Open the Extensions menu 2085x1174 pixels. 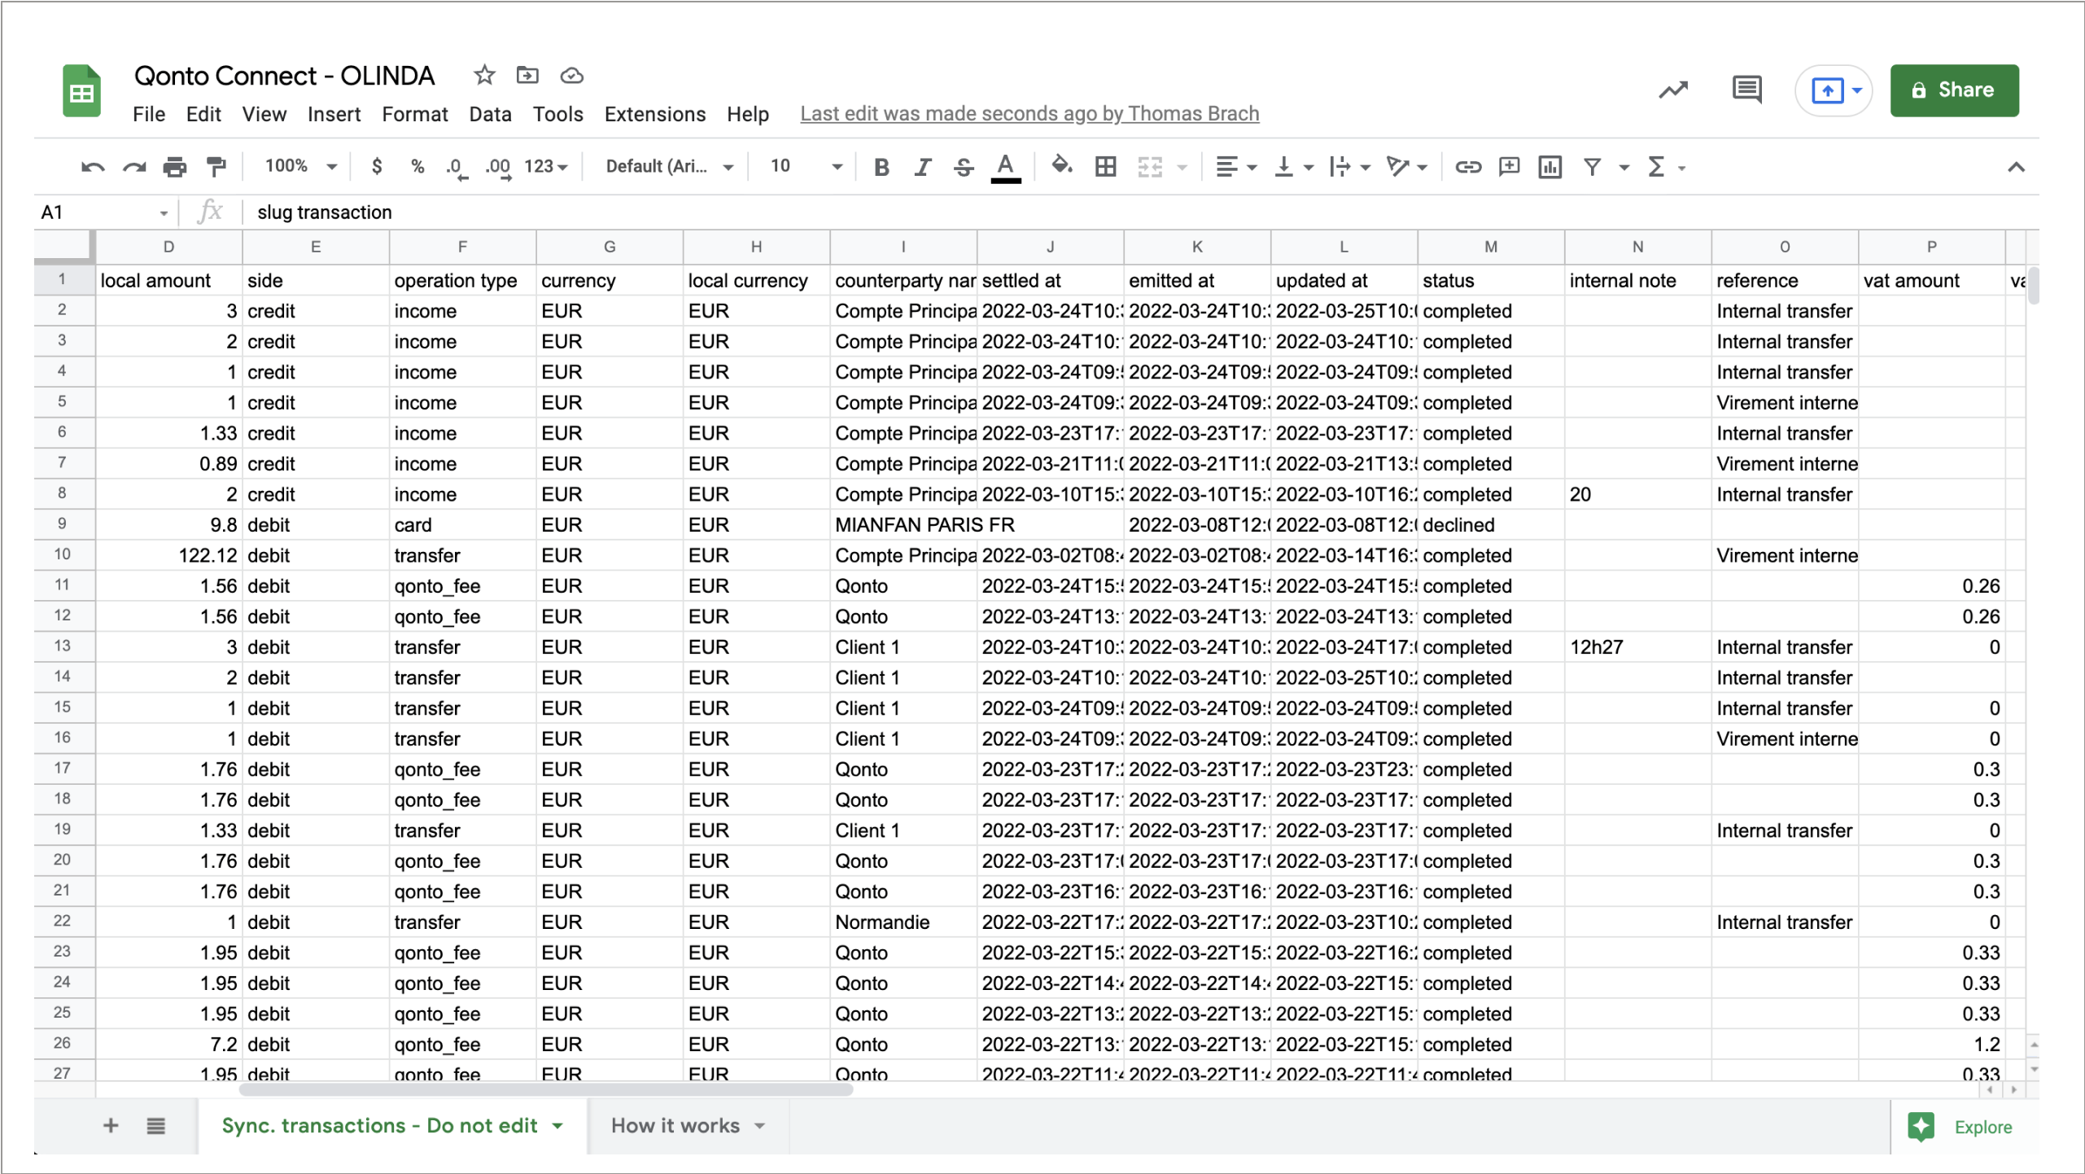655,114
